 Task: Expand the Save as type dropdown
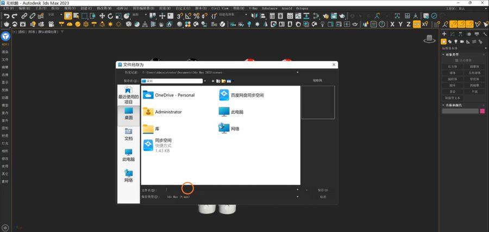click(x=298, y=197)
